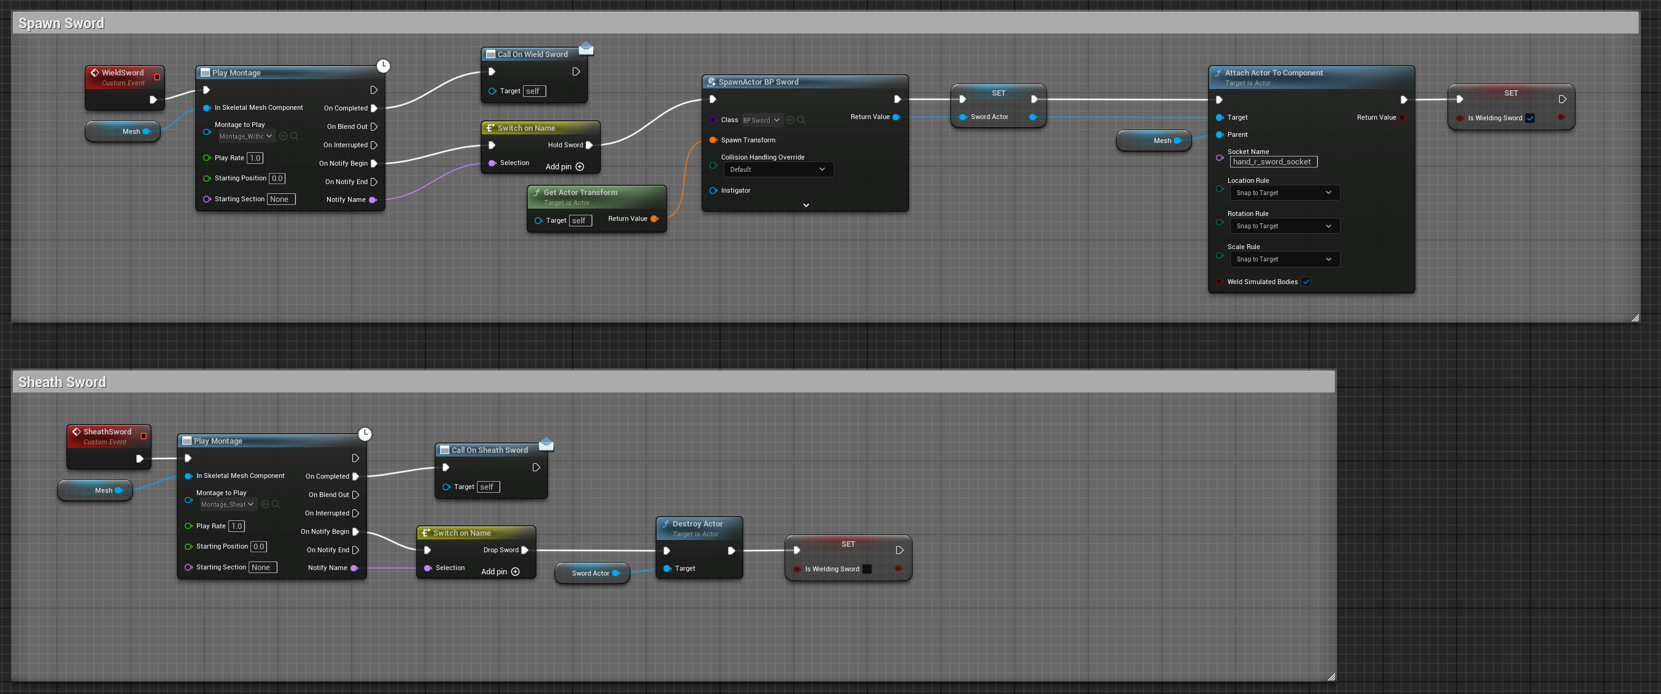Check the Is Wielding Sword checkbox in the Sheath Sword SET node
The image size is (1661, 694).
point(867,569)
